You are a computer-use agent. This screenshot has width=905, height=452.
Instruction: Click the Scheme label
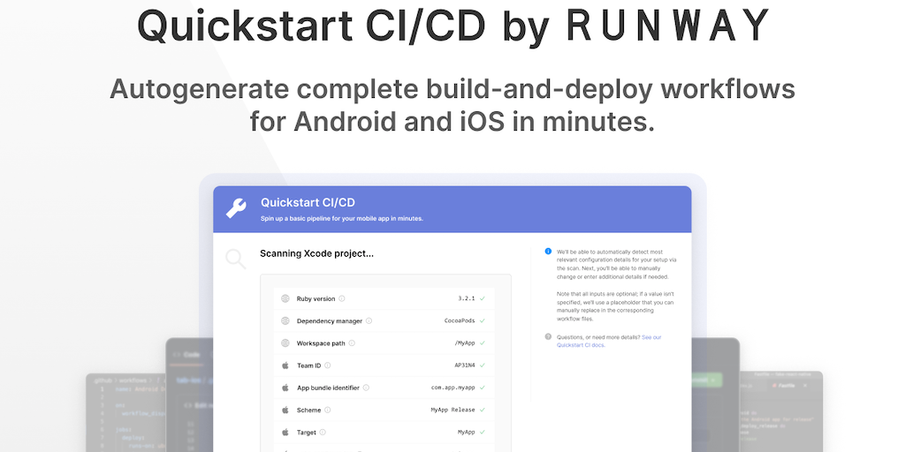click(x=308, y=410)
